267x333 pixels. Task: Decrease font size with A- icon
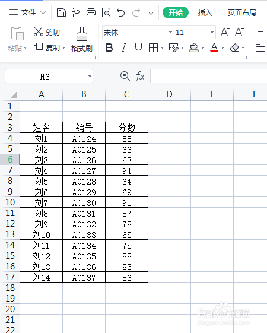240,32
